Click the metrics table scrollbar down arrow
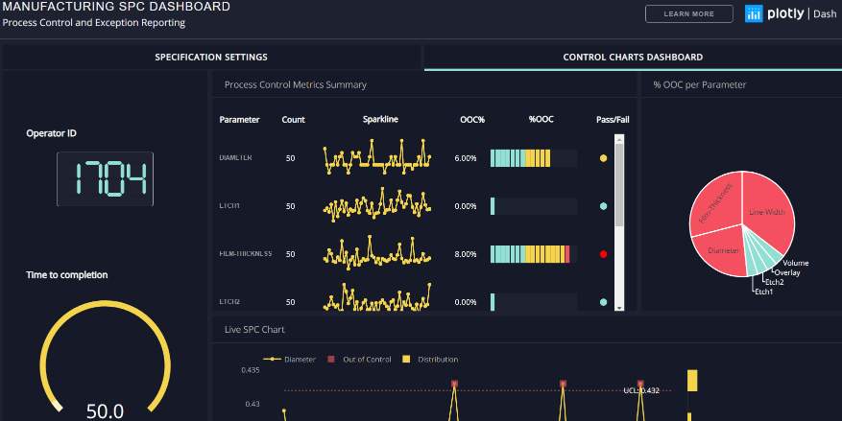The image size is (842, 421). 619,308
